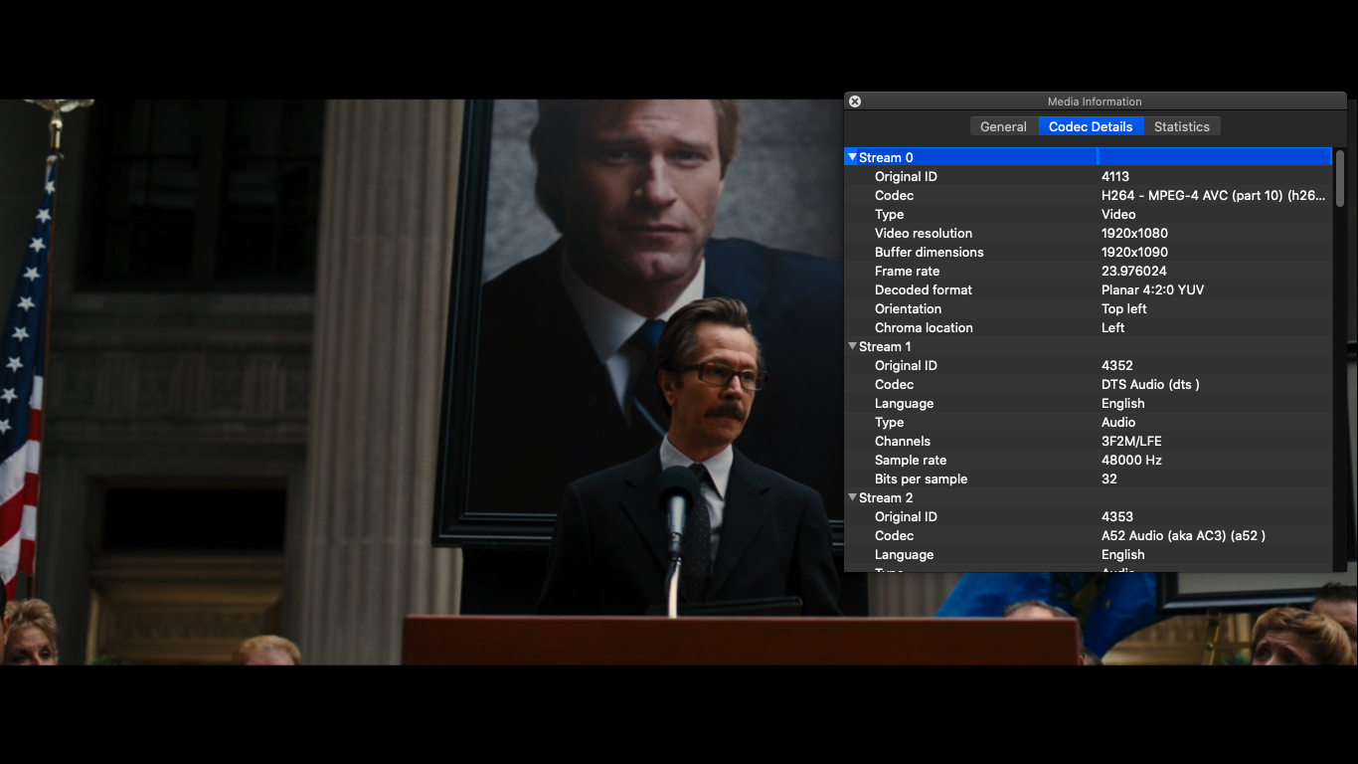This screenshot has height=764, width=1358.
Task: Select the Codec Details tab
Action: [x=1091, y=126]
